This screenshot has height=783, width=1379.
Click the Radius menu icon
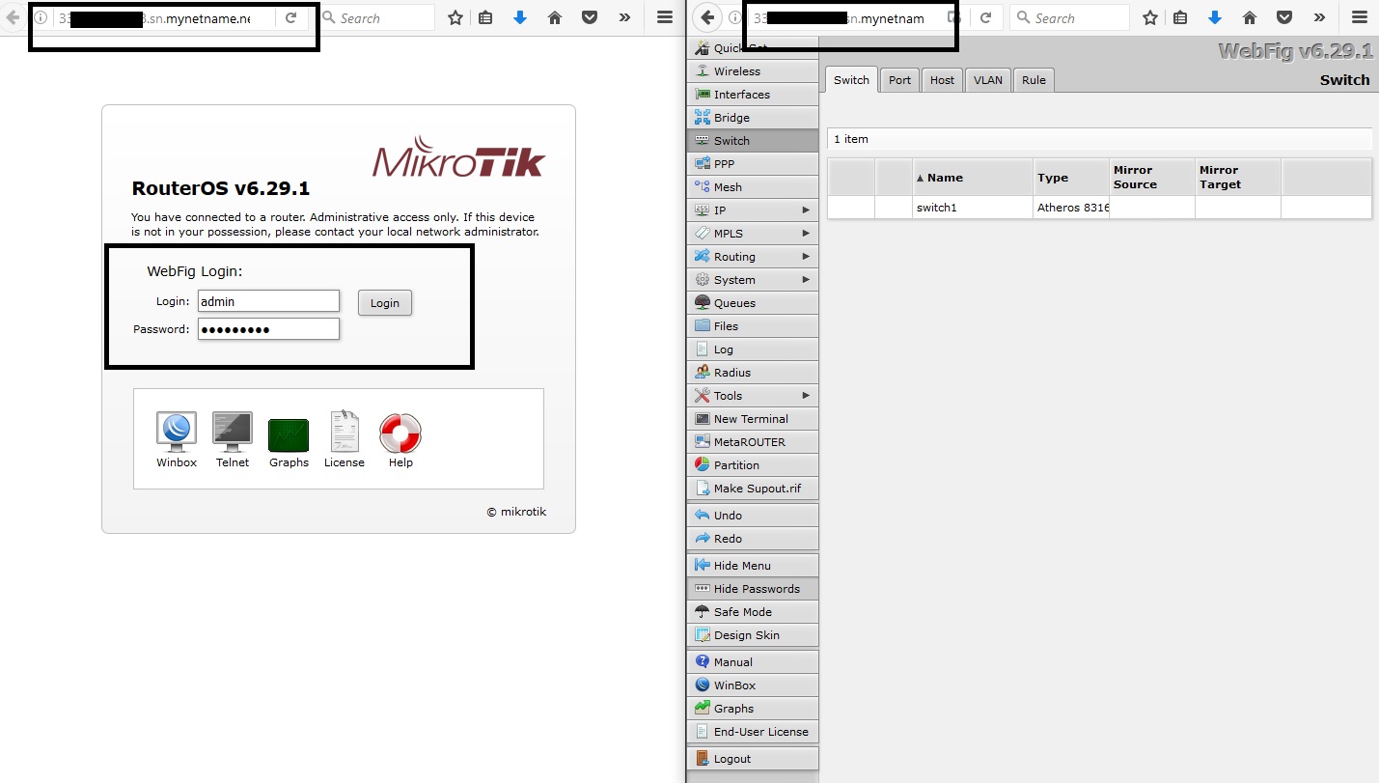[x=703, y=373]
